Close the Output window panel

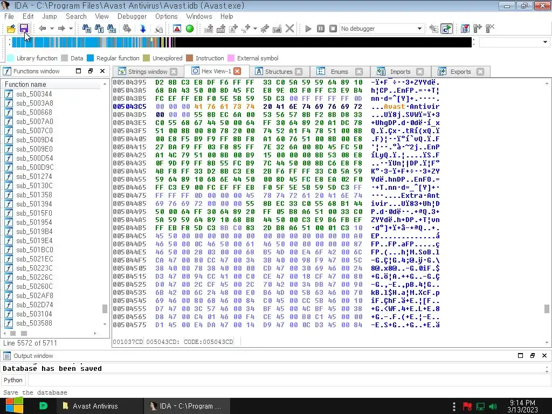pos(544,356)
